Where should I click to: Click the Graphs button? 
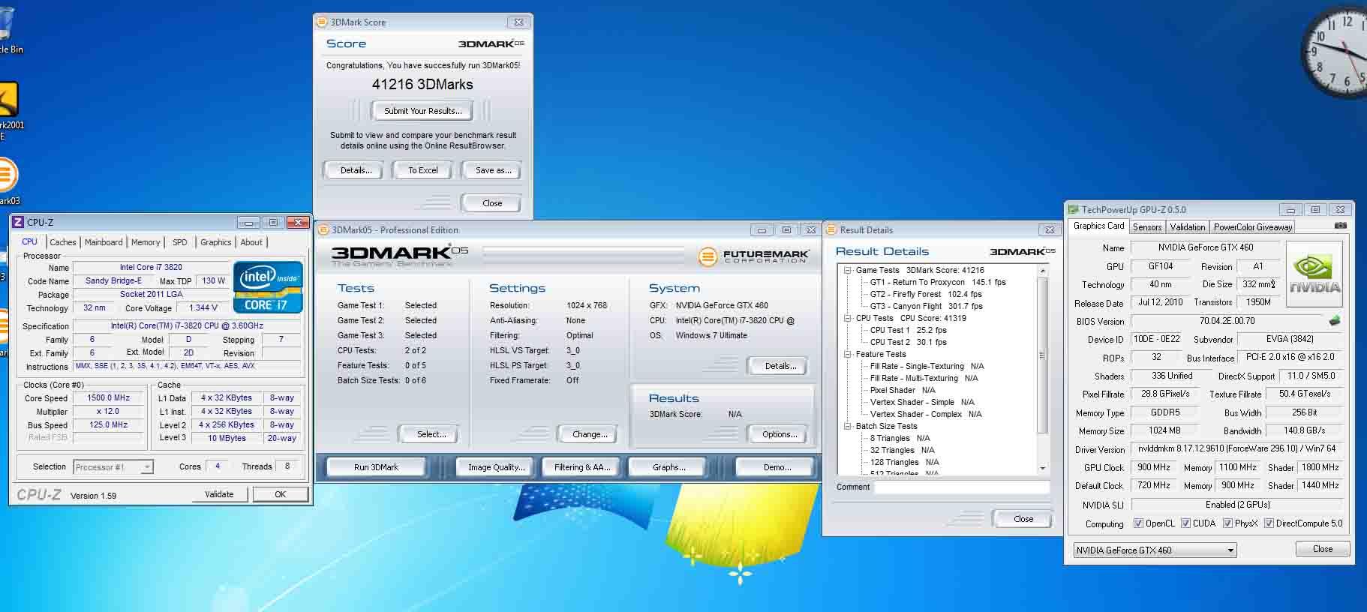tap(668, 467)
